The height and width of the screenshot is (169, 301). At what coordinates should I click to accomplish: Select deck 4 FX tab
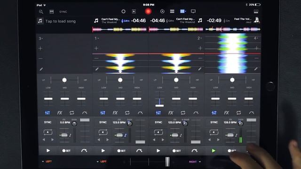(227, 113)
